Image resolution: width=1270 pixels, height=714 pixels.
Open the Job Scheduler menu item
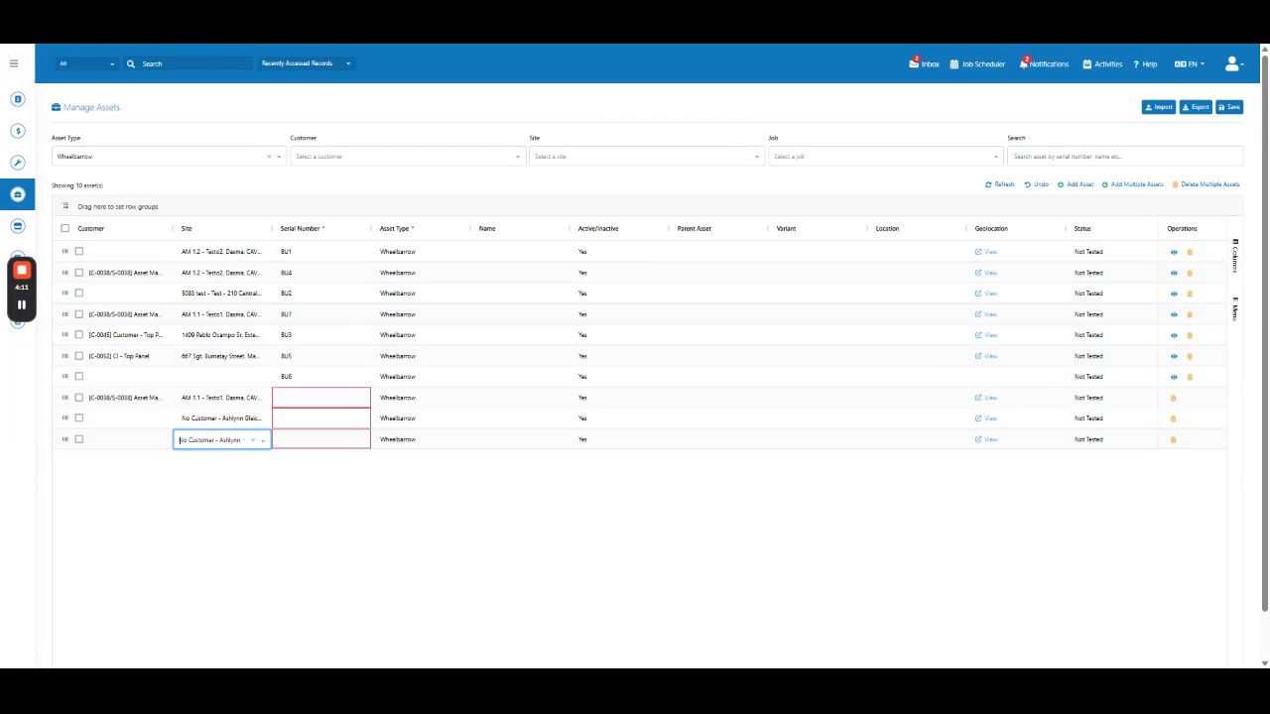coord(977,63)
